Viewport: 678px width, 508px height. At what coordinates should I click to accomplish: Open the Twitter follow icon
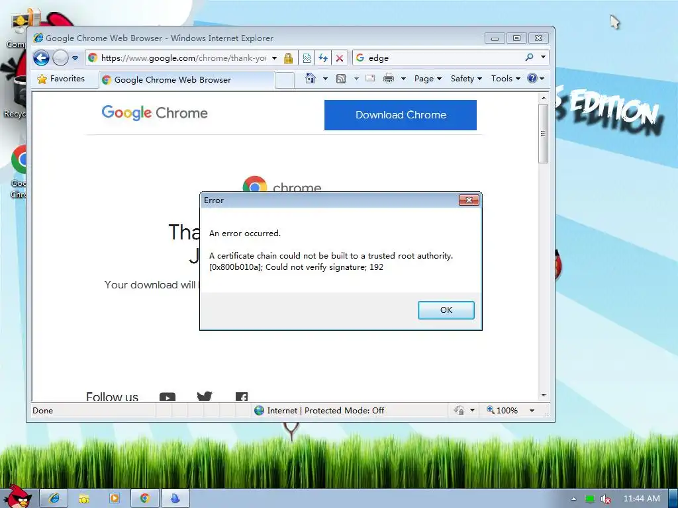[x=205, y=396]
